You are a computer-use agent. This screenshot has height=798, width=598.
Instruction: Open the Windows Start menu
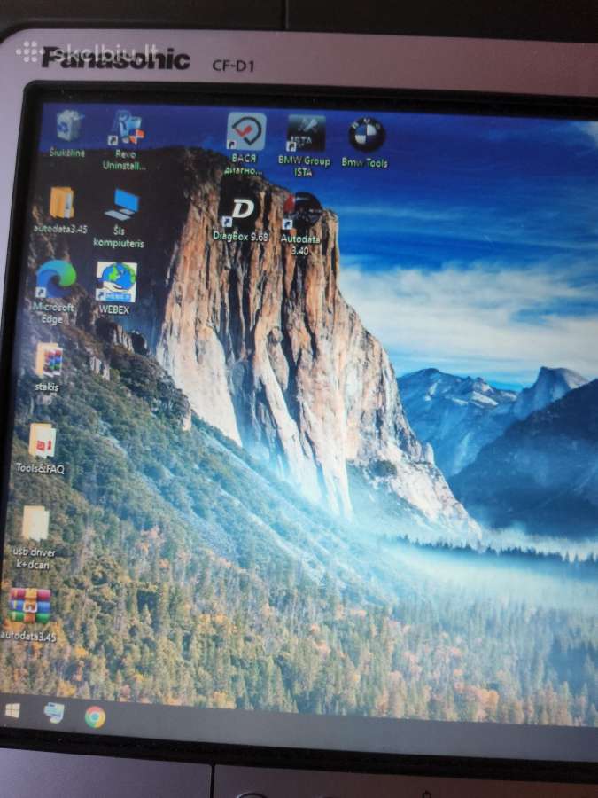[12, 710]
